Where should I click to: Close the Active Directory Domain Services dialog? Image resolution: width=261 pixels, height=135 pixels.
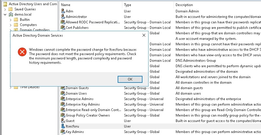coord(144,35)
